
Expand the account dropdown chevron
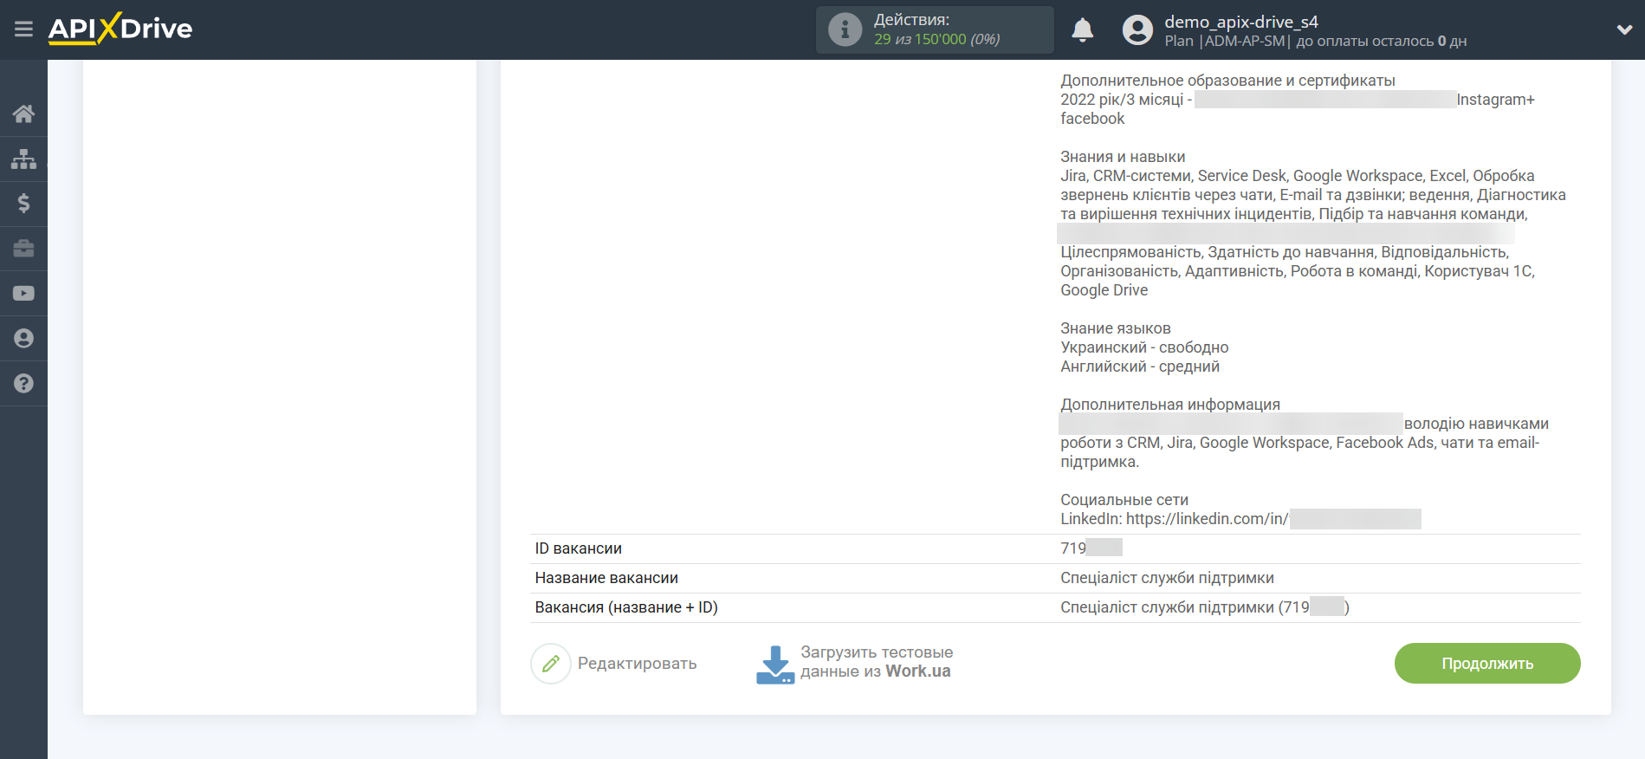pos(1624,30)
